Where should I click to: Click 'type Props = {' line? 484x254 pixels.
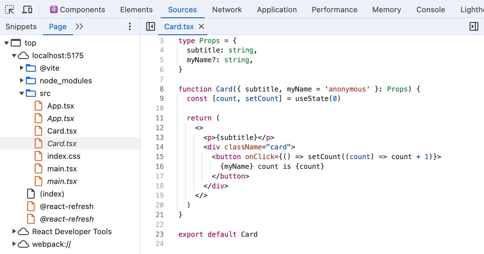coord(207,41)
